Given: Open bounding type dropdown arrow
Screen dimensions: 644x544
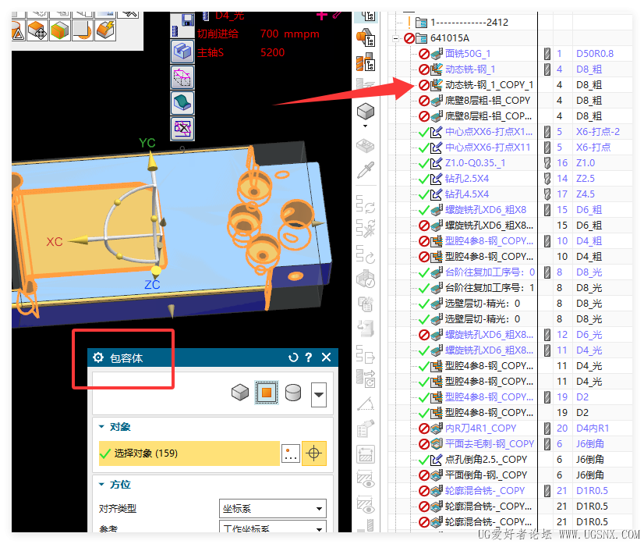Looking at the screenshot, I should click(319, 394).
